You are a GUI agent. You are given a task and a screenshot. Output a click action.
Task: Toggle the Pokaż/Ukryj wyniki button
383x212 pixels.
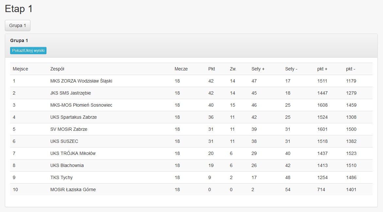(28, 51)
